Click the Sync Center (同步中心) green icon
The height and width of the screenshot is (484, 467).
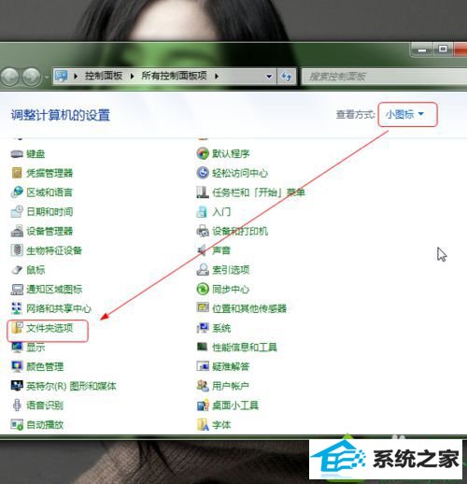(203, 289)
